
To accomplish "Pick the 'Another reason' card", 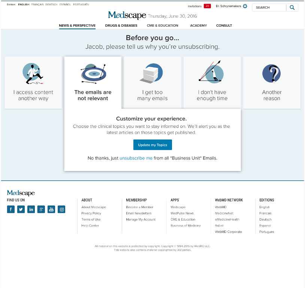I will (272, 82).
